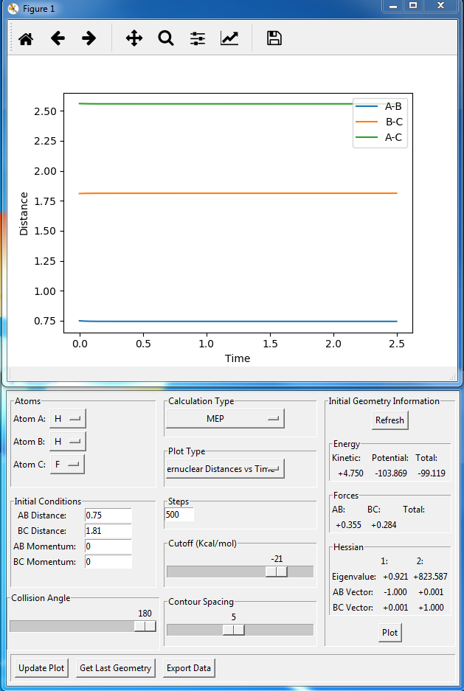Minimize the Figure 1 window
This screenshot has height=691, width=464.
click(x=393, y=6)
